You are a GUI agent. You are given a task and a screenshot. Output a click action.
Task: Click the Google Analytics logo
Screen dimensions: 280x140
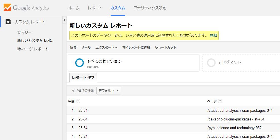click(x=26, y=8)
